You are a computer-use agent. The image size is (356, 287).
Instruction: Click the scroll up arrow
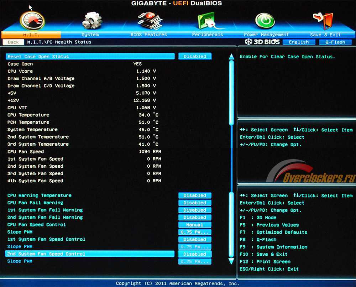(231, 57)
